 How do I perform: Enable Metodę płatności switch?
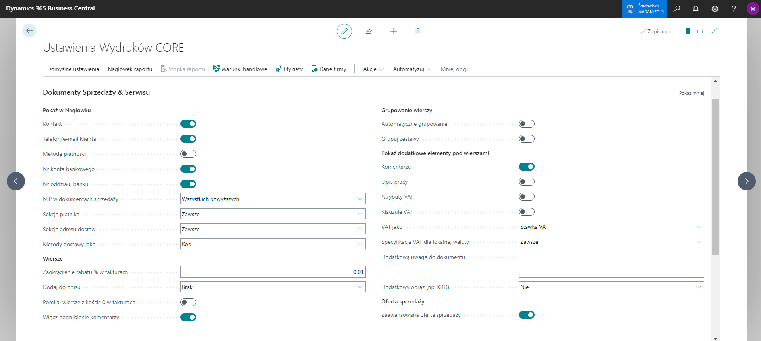[188, 154]
